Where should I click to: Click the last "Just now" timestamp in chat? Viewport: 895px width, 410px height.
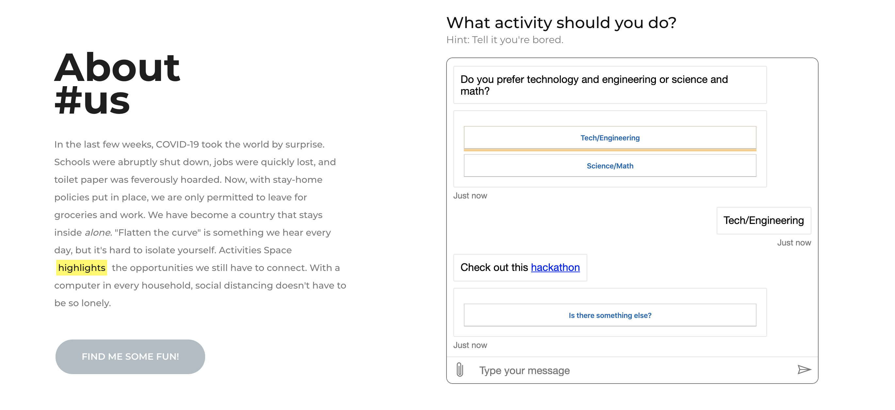click(x=470, y=345)
